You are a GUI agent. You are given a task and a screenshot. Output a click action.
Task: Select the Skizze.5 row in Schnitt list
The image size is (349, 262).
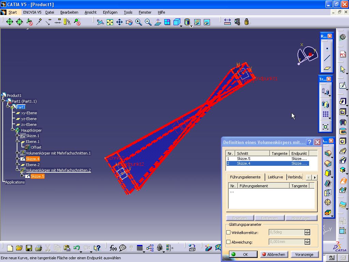[x=267, y=159]
